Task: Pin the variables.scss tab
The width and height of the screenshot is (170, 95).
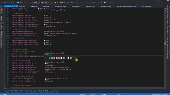Action: tap(15, 6)
